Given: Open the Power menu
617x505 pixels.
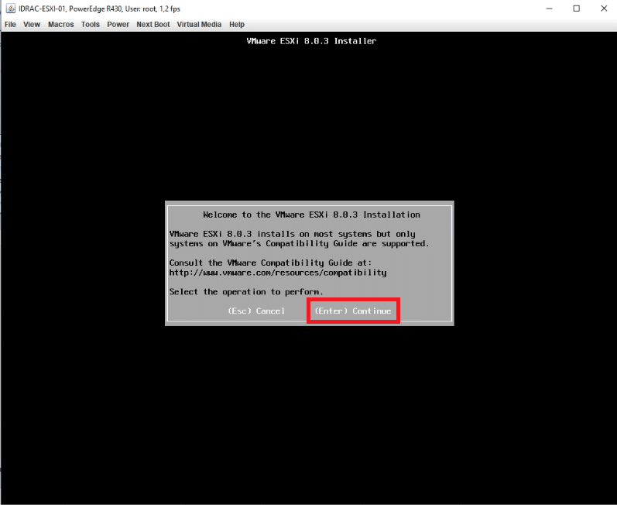Looking at the screenshot, I should click(x=118, y=25).
